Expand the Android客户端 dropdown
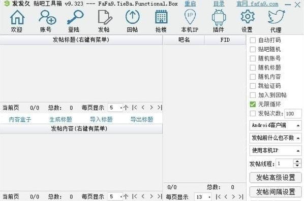 tap(276, 125)
